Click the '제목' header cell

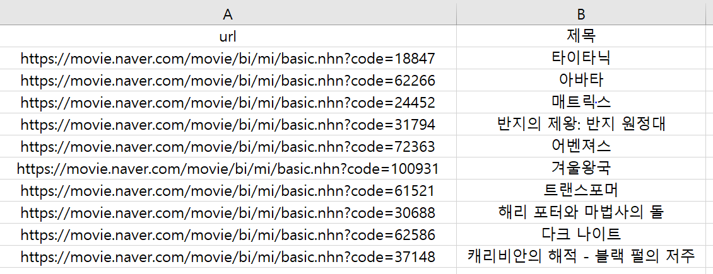[x=581, y=36]
